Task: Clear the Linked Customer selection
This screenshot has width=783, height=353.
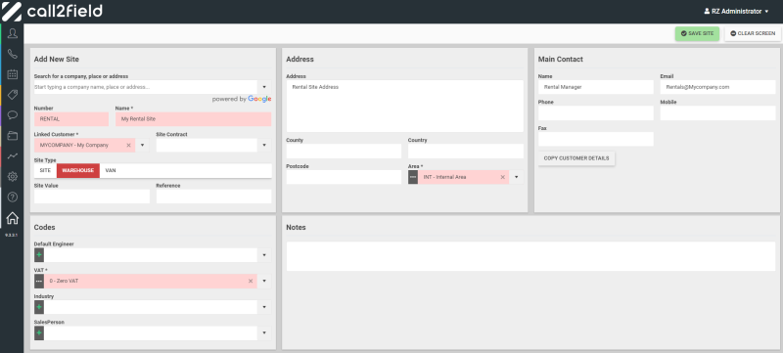Action: pyautogui.click(x=128, y=145)
